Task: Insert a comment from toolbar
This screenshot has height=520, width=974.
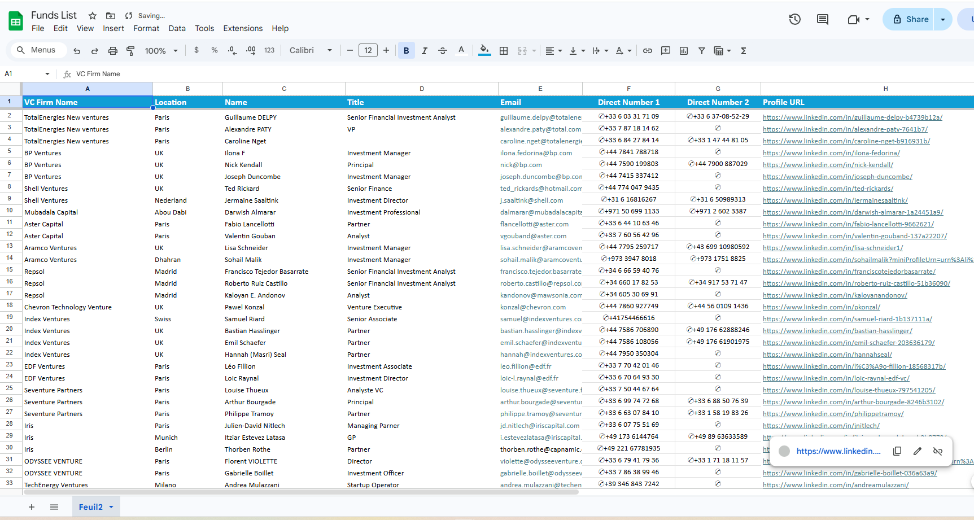Action: 666,51
